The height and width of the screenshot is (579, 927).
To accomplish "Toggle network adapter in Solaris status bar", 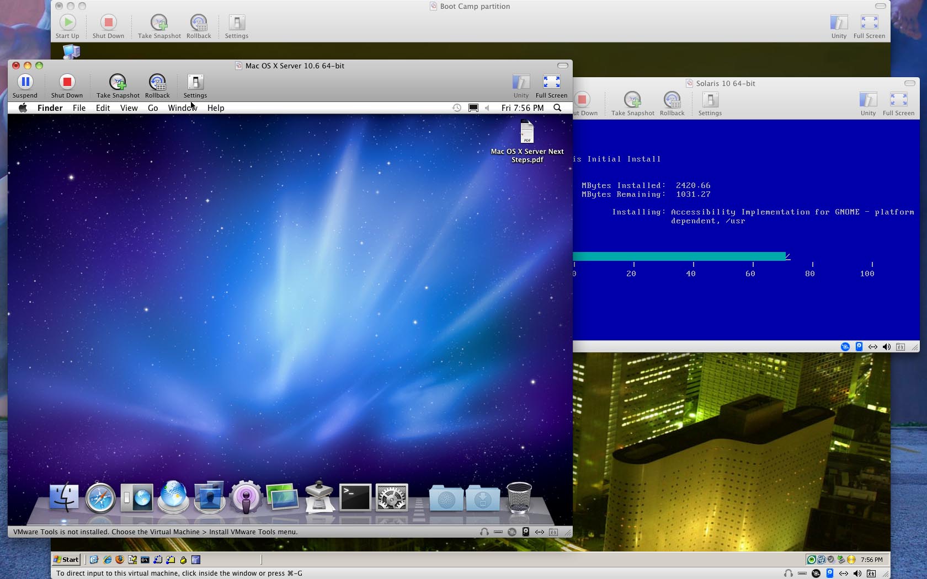I will (x=872, y=347).
